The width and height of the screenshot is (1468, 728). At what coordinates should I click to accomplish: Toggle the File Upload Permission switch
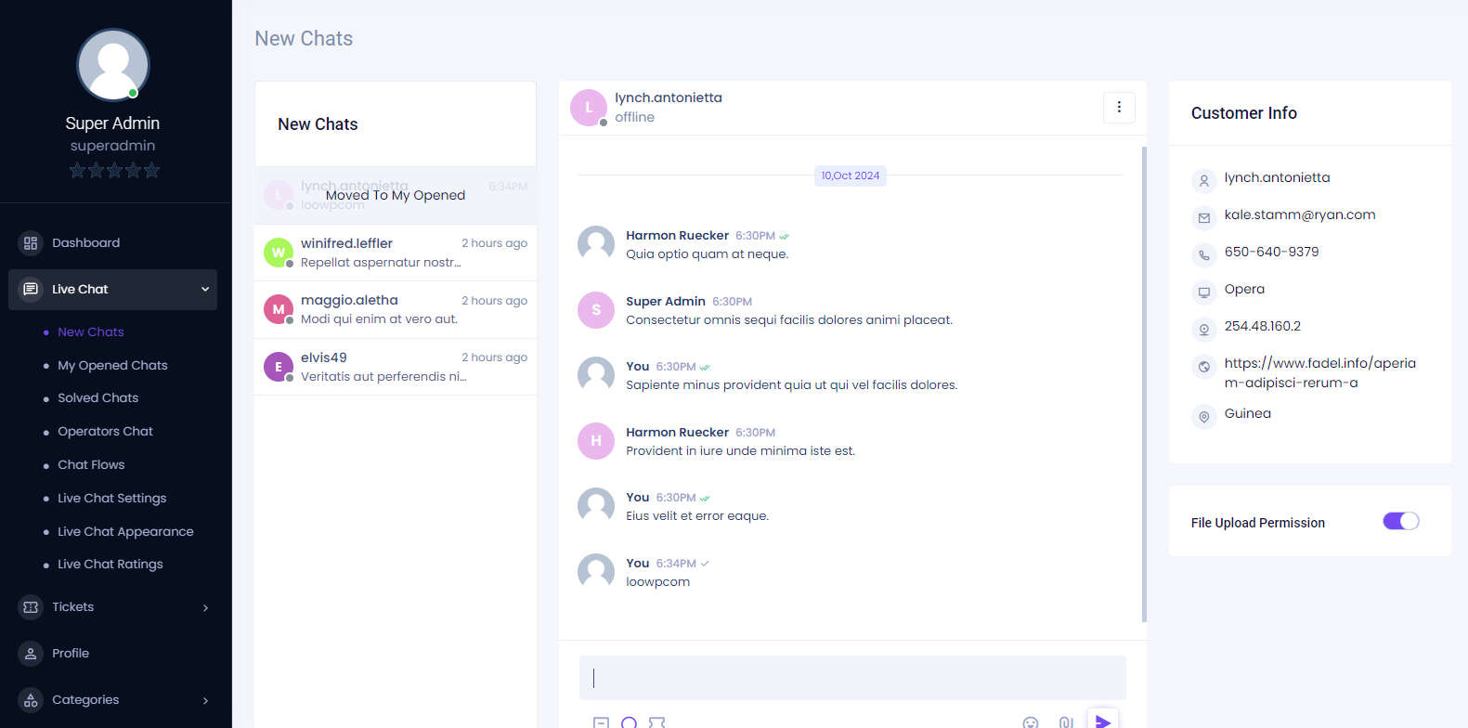tap(1401, 521)
